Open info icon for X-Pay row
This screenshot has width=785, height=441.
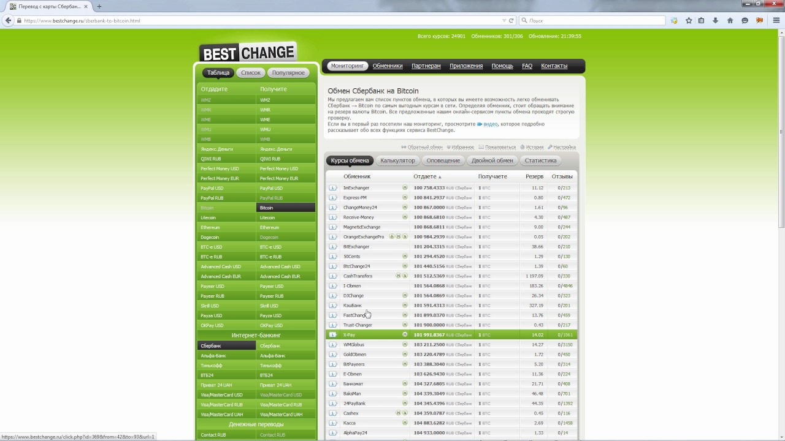pos(333,335)
